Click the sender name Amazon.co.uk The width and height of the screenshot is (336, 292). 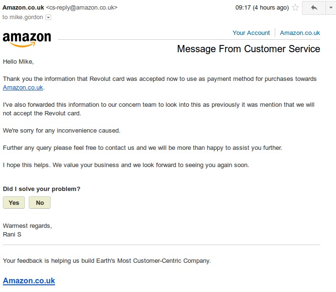click(23, 8)
